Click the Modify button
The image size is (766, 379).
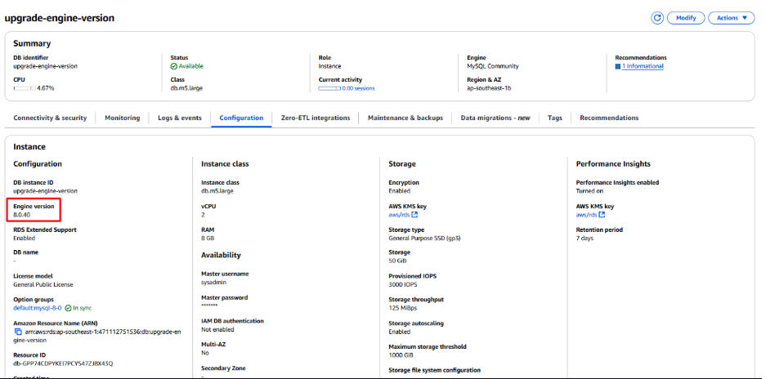coord(686,18)
